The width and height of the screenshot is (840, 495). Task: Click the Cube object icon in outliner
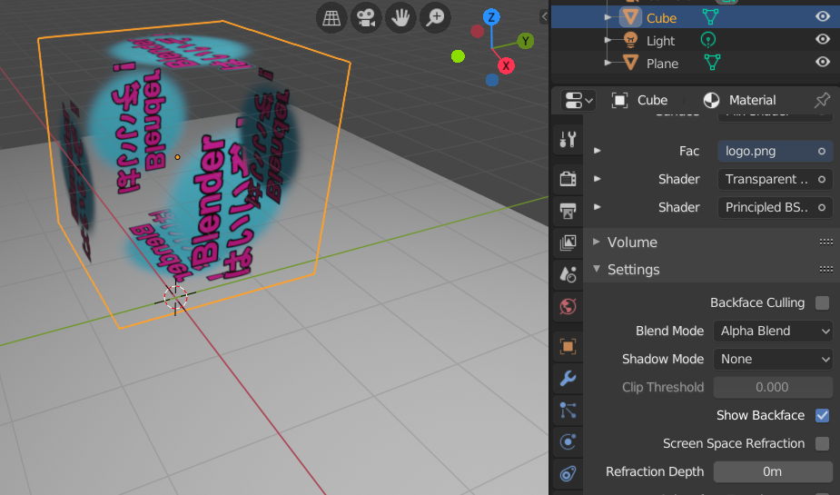click(x=630, y=17)
